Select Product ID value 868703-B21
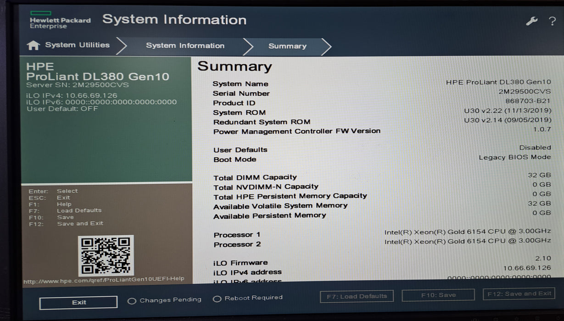The height and width of the screenshot is (321, 564). coord(528,101)
